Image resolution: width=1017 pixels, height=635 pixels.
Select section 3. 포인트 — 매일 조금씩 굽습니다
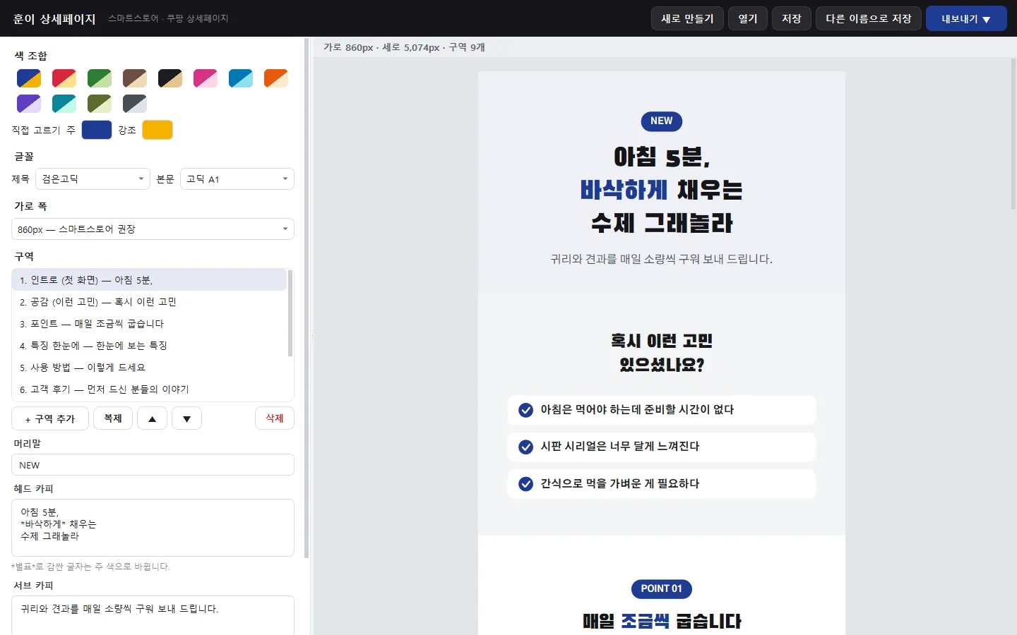[x=150, y=324]
